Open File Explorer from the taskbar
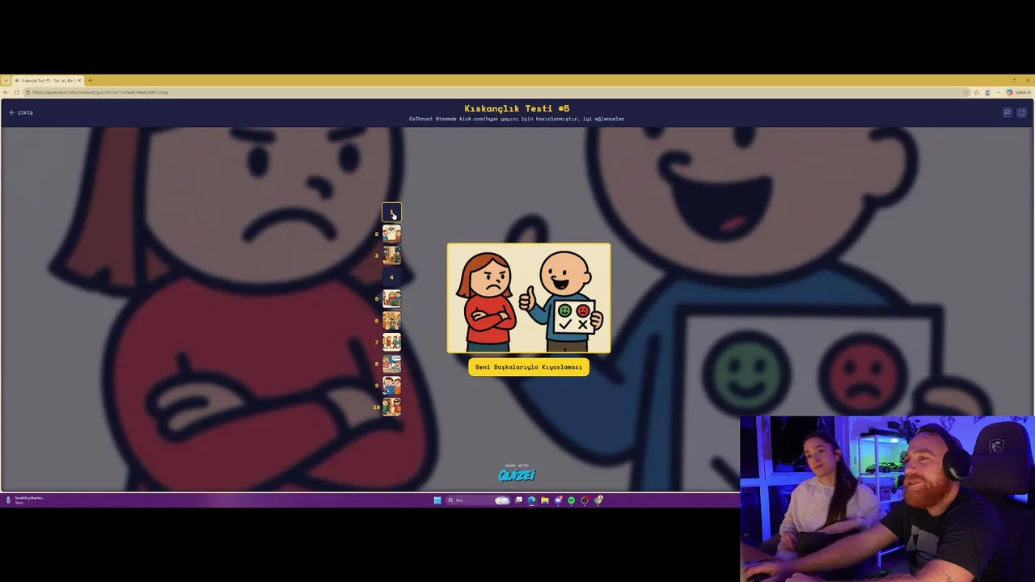The height and width of the screenshot is (582, 1035). click(x=545, y=500)
